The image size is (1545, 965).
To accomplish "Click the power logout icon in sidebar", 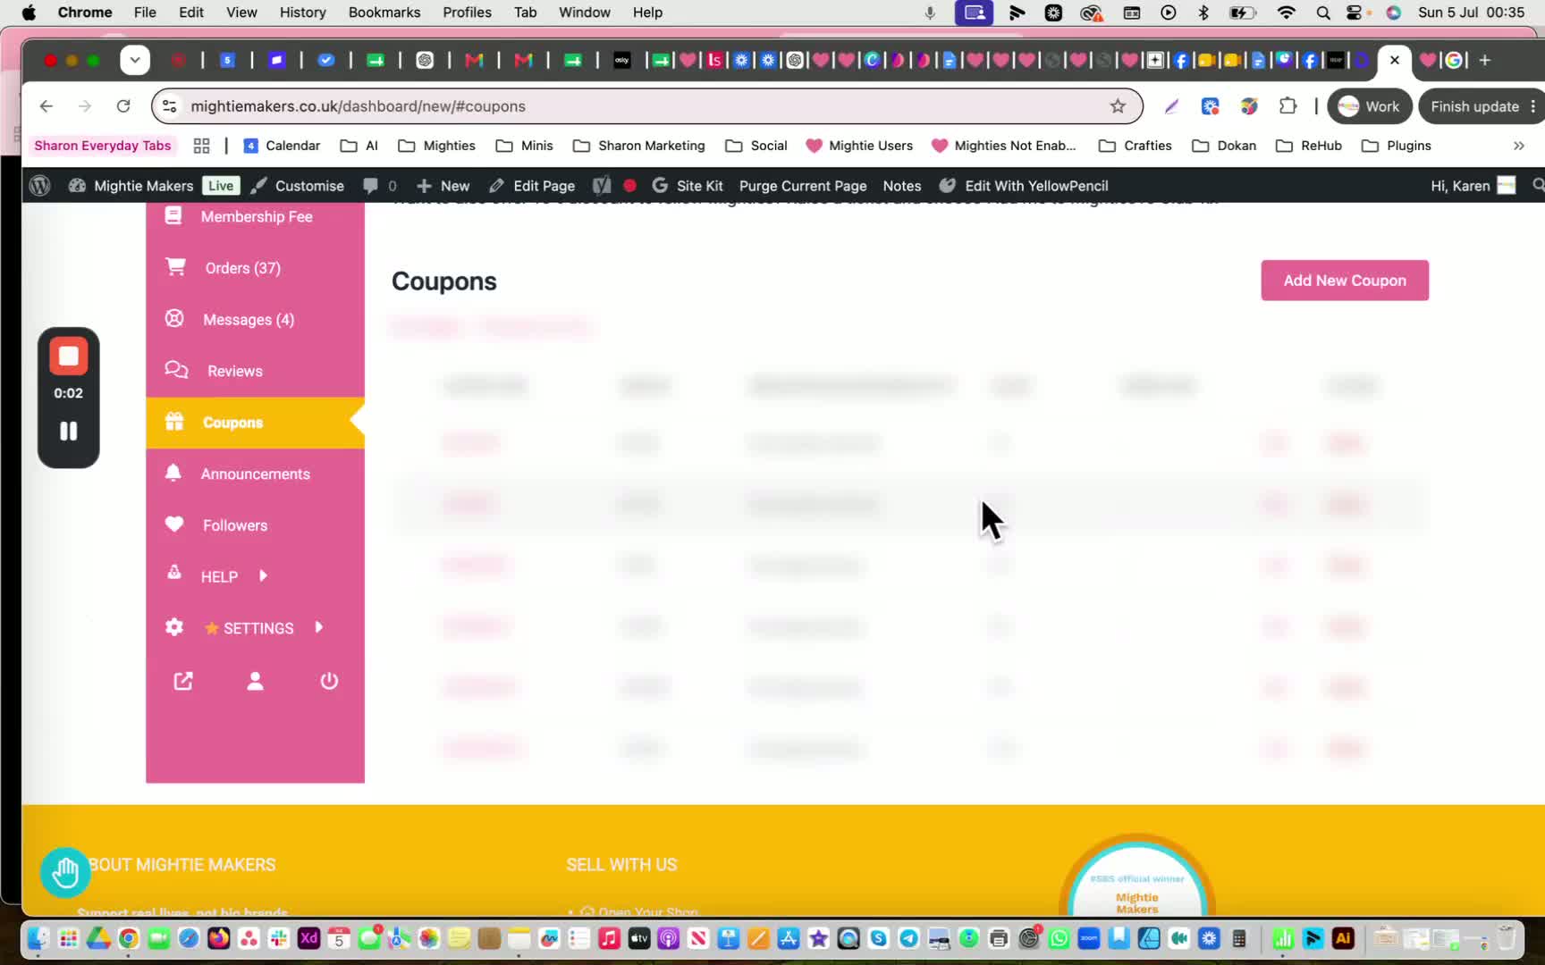I will click(329, 681).
